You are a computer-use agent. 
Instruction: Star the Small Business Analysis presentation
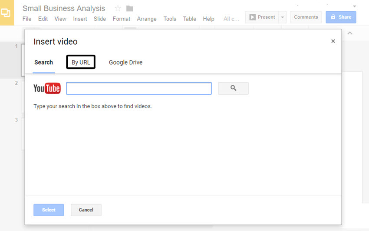coord(118,9)
